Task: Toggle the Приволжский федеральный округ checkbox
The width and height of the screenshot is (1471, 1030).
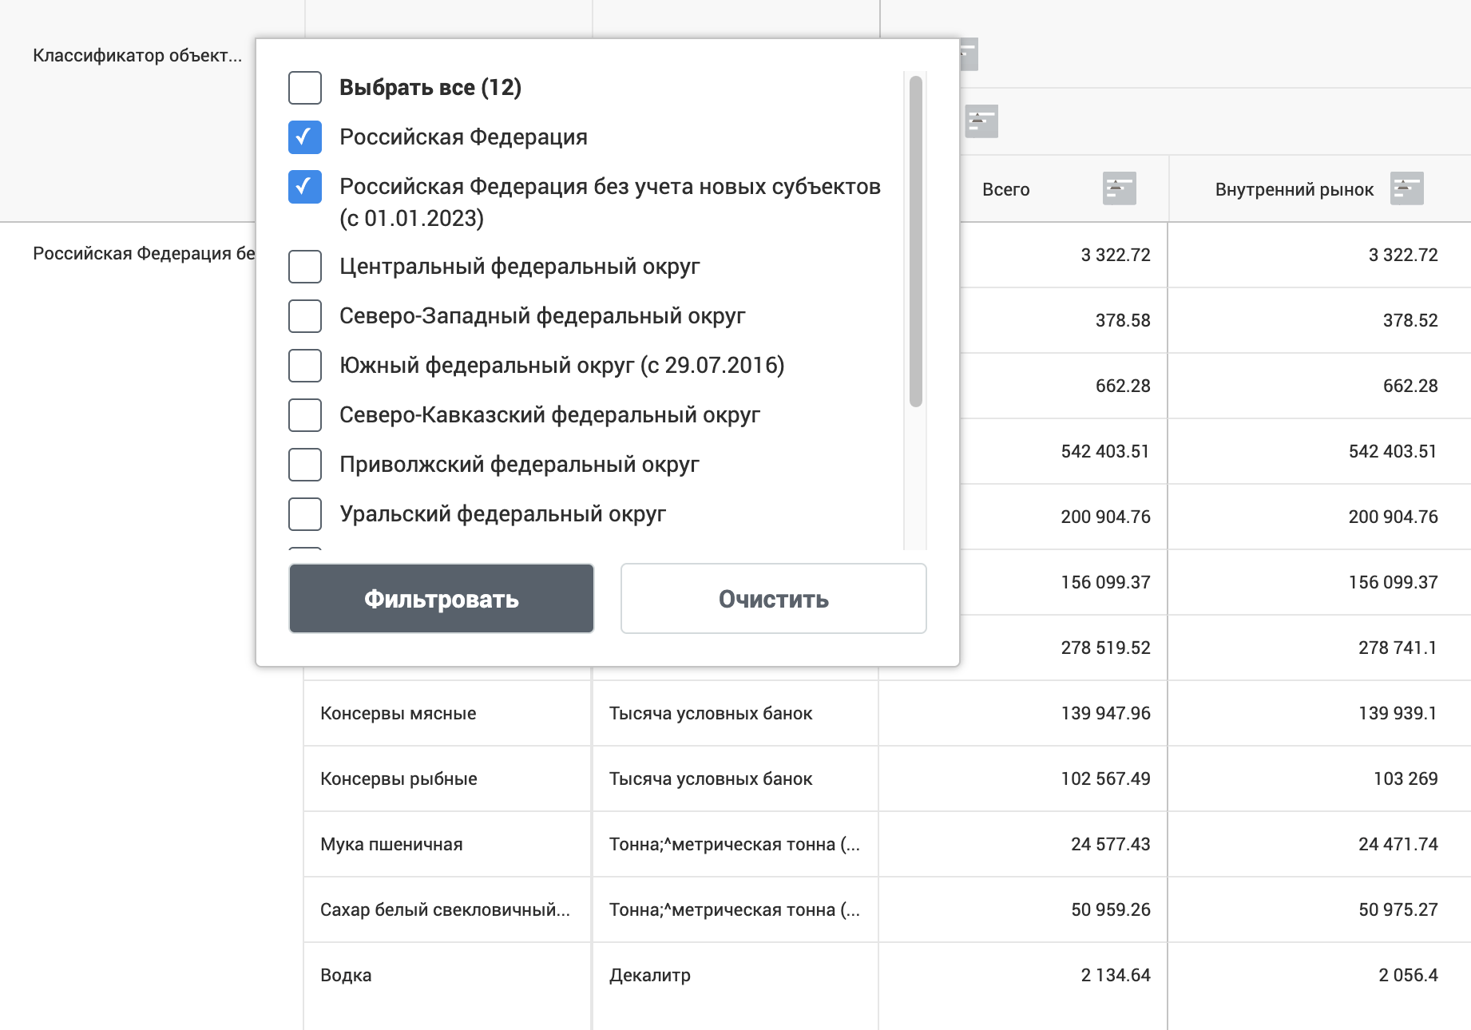Action: point(305,465)
